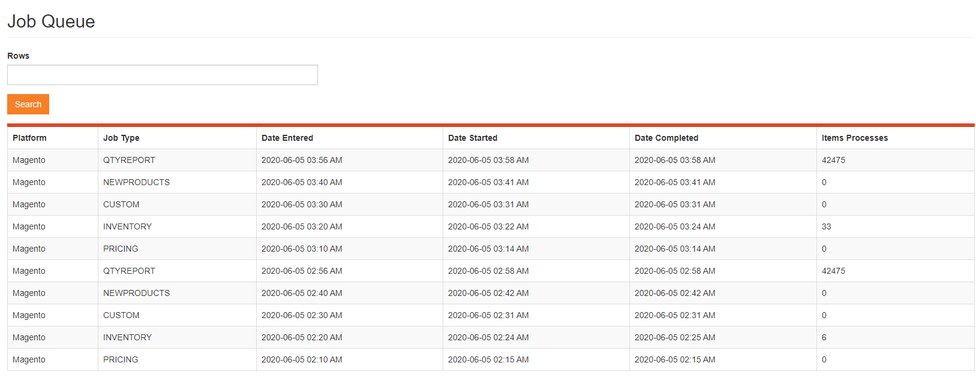This screenshot has height=384, width=976.
Task: Click the items processed value 6
Action: point(824,337)
